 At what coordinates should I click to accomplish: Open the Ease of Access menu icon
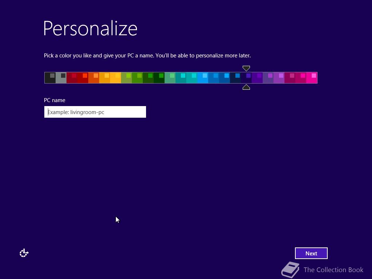[24, 253]
